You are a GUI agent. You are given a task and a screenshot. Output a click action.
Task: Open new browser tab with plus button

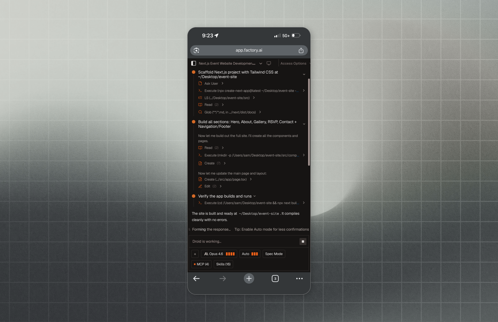coord(249,278)
